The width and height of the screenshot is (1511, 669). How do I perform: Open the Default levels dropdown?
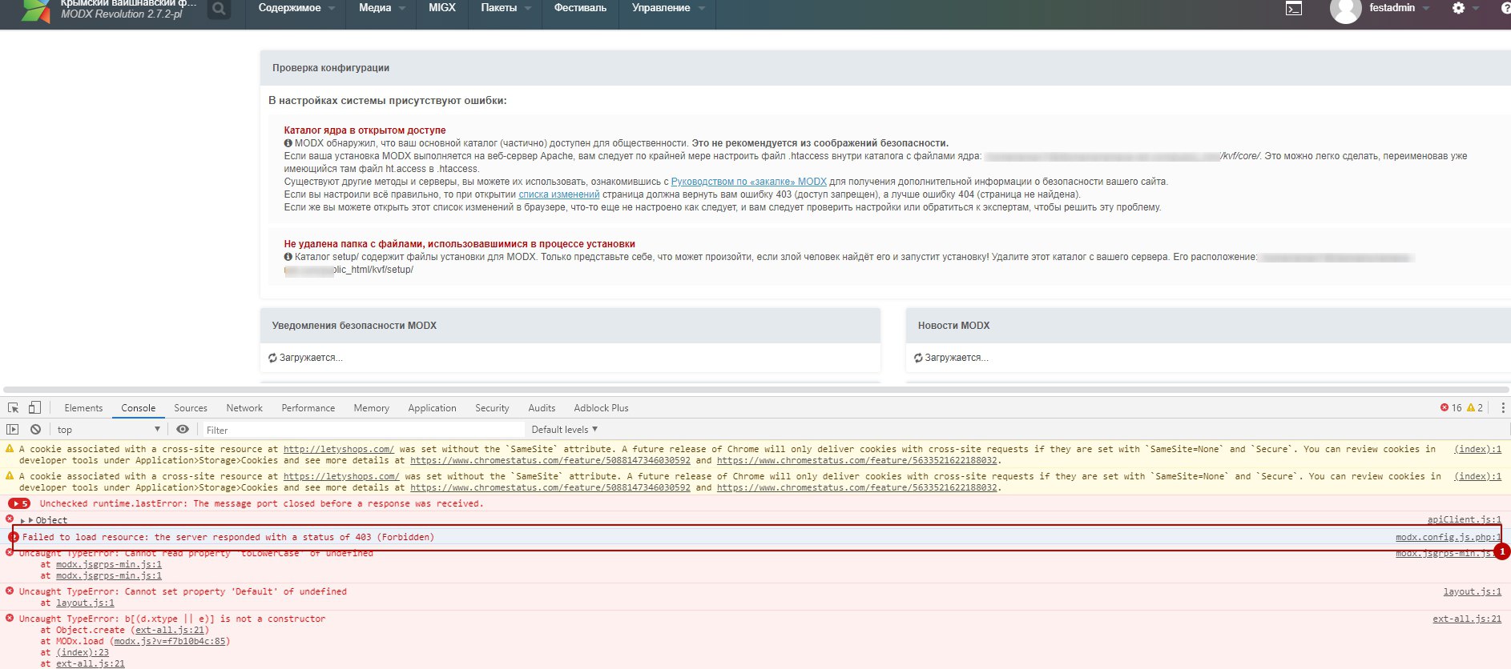pos(565,430)
